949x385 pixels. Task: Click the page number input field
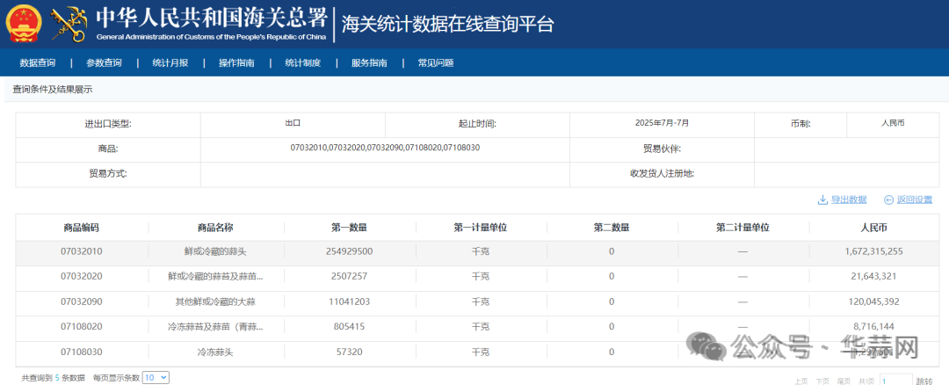(x=896, y=380)
